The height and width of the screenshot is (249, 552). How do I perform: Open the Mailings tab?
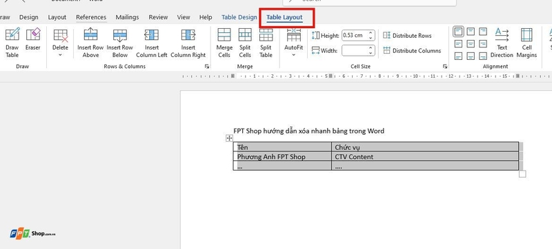point(128,17)
